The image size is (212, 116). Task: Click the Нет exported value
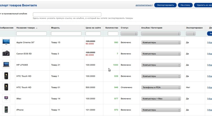coord(188,88)
